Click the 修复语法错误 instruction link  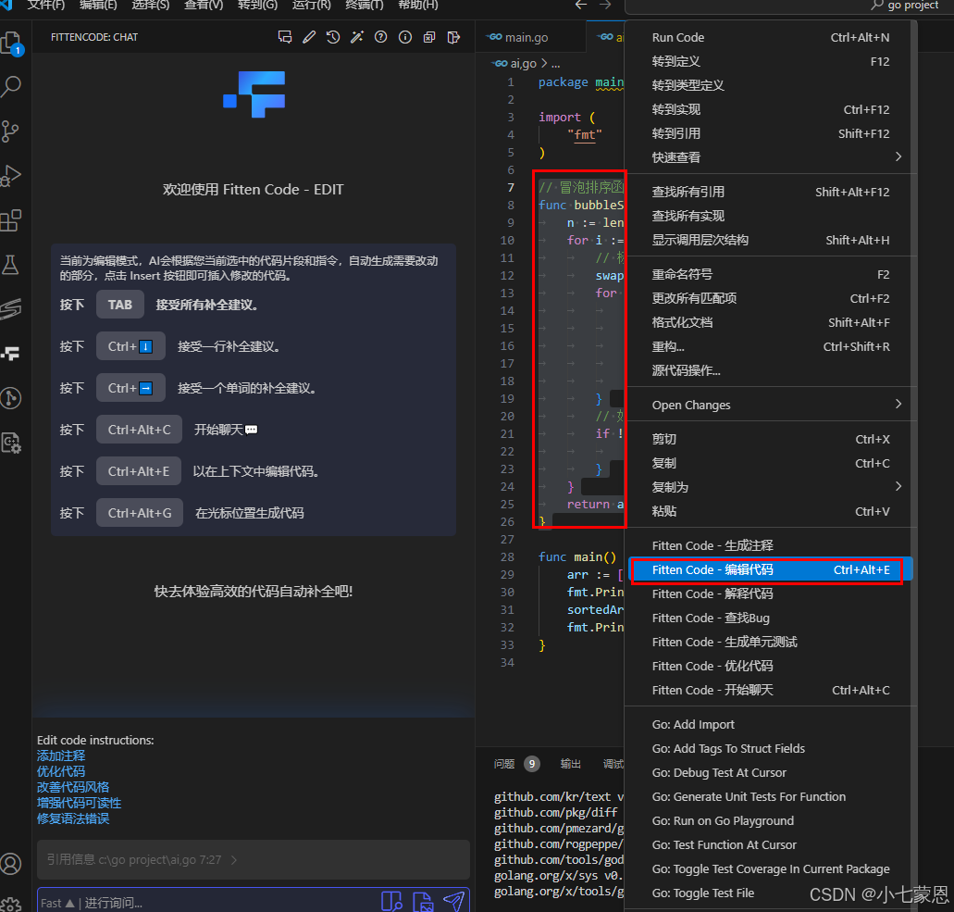point(73,818)
